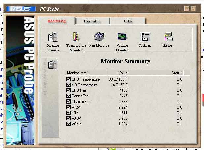Uncheck the CPU Temperature checkbox

pyautogui.click(x=68, y=79)
